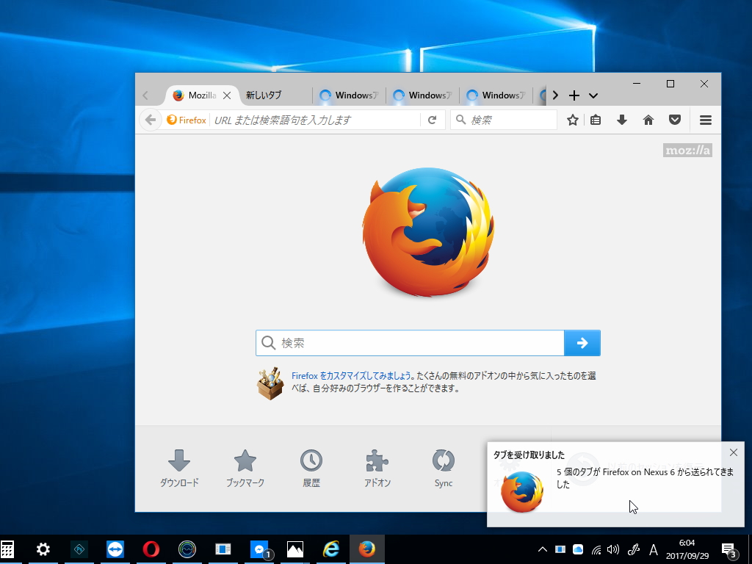
Task: Reload the current page
Action: click(433, 120)
